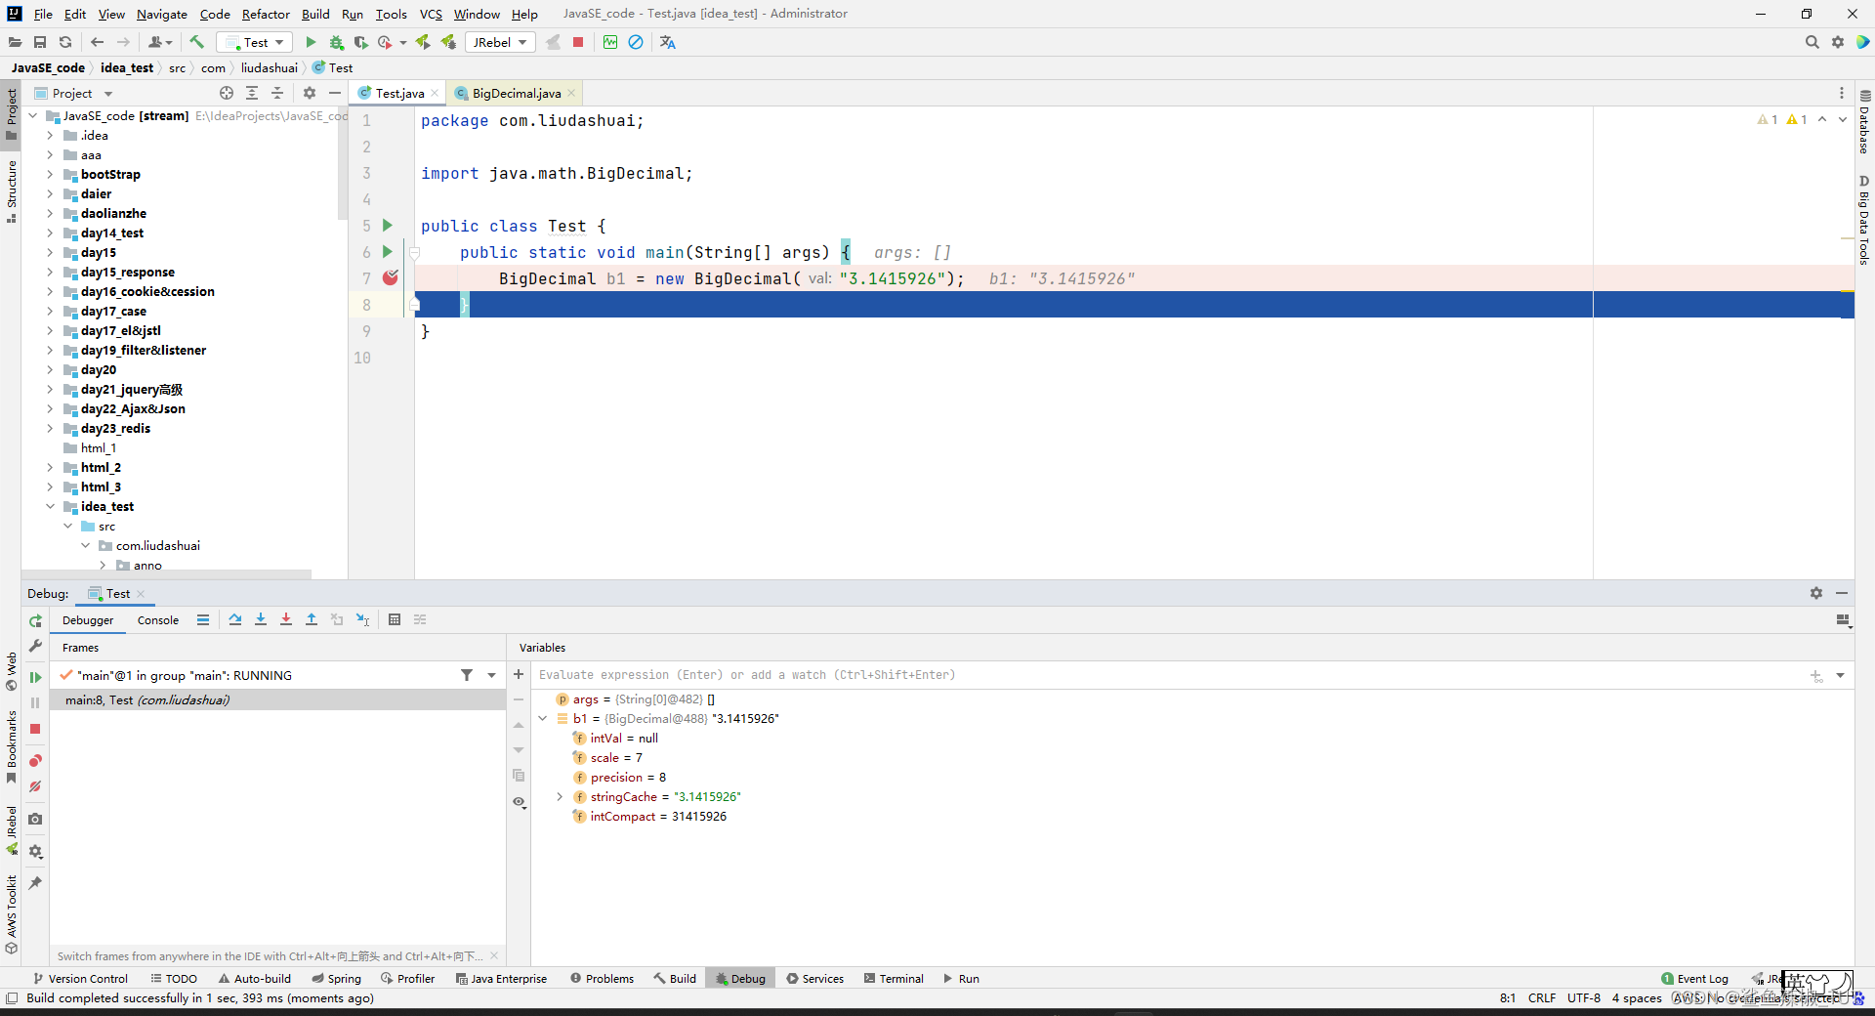Toggle the breakpoint on line 7
This screenshot has height=1016, width=1875.
[391, 278]
